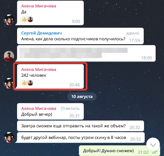Click the "Ответить" reply link
164x156 pixels.
click(x=70, y=109)
